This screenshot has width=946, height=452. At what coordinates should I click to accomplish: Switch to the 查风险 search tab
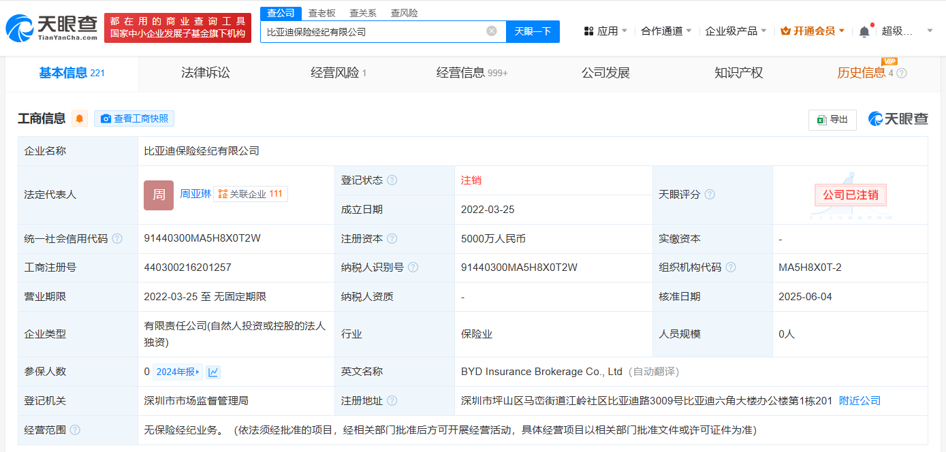tap(404, 13)
